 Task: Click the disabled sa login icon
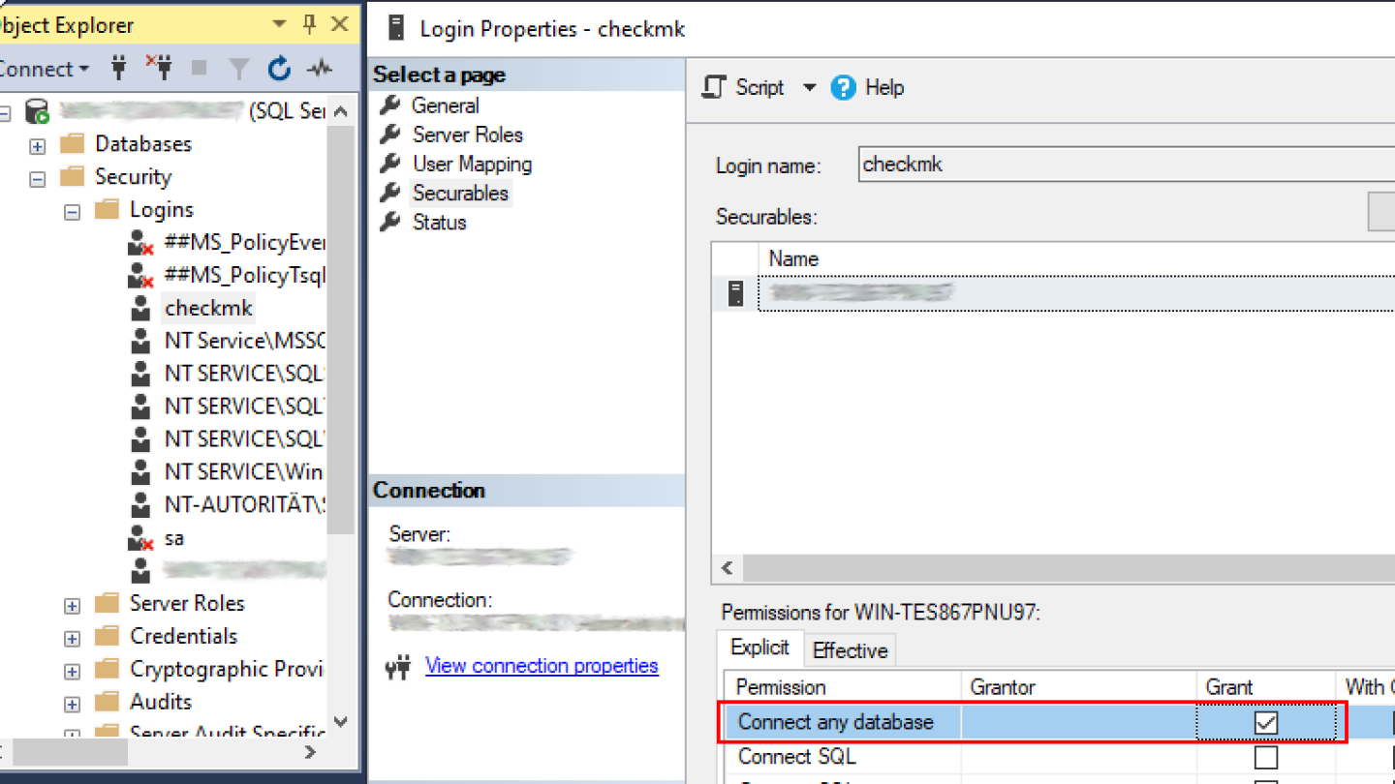click(x=141, y=537)
